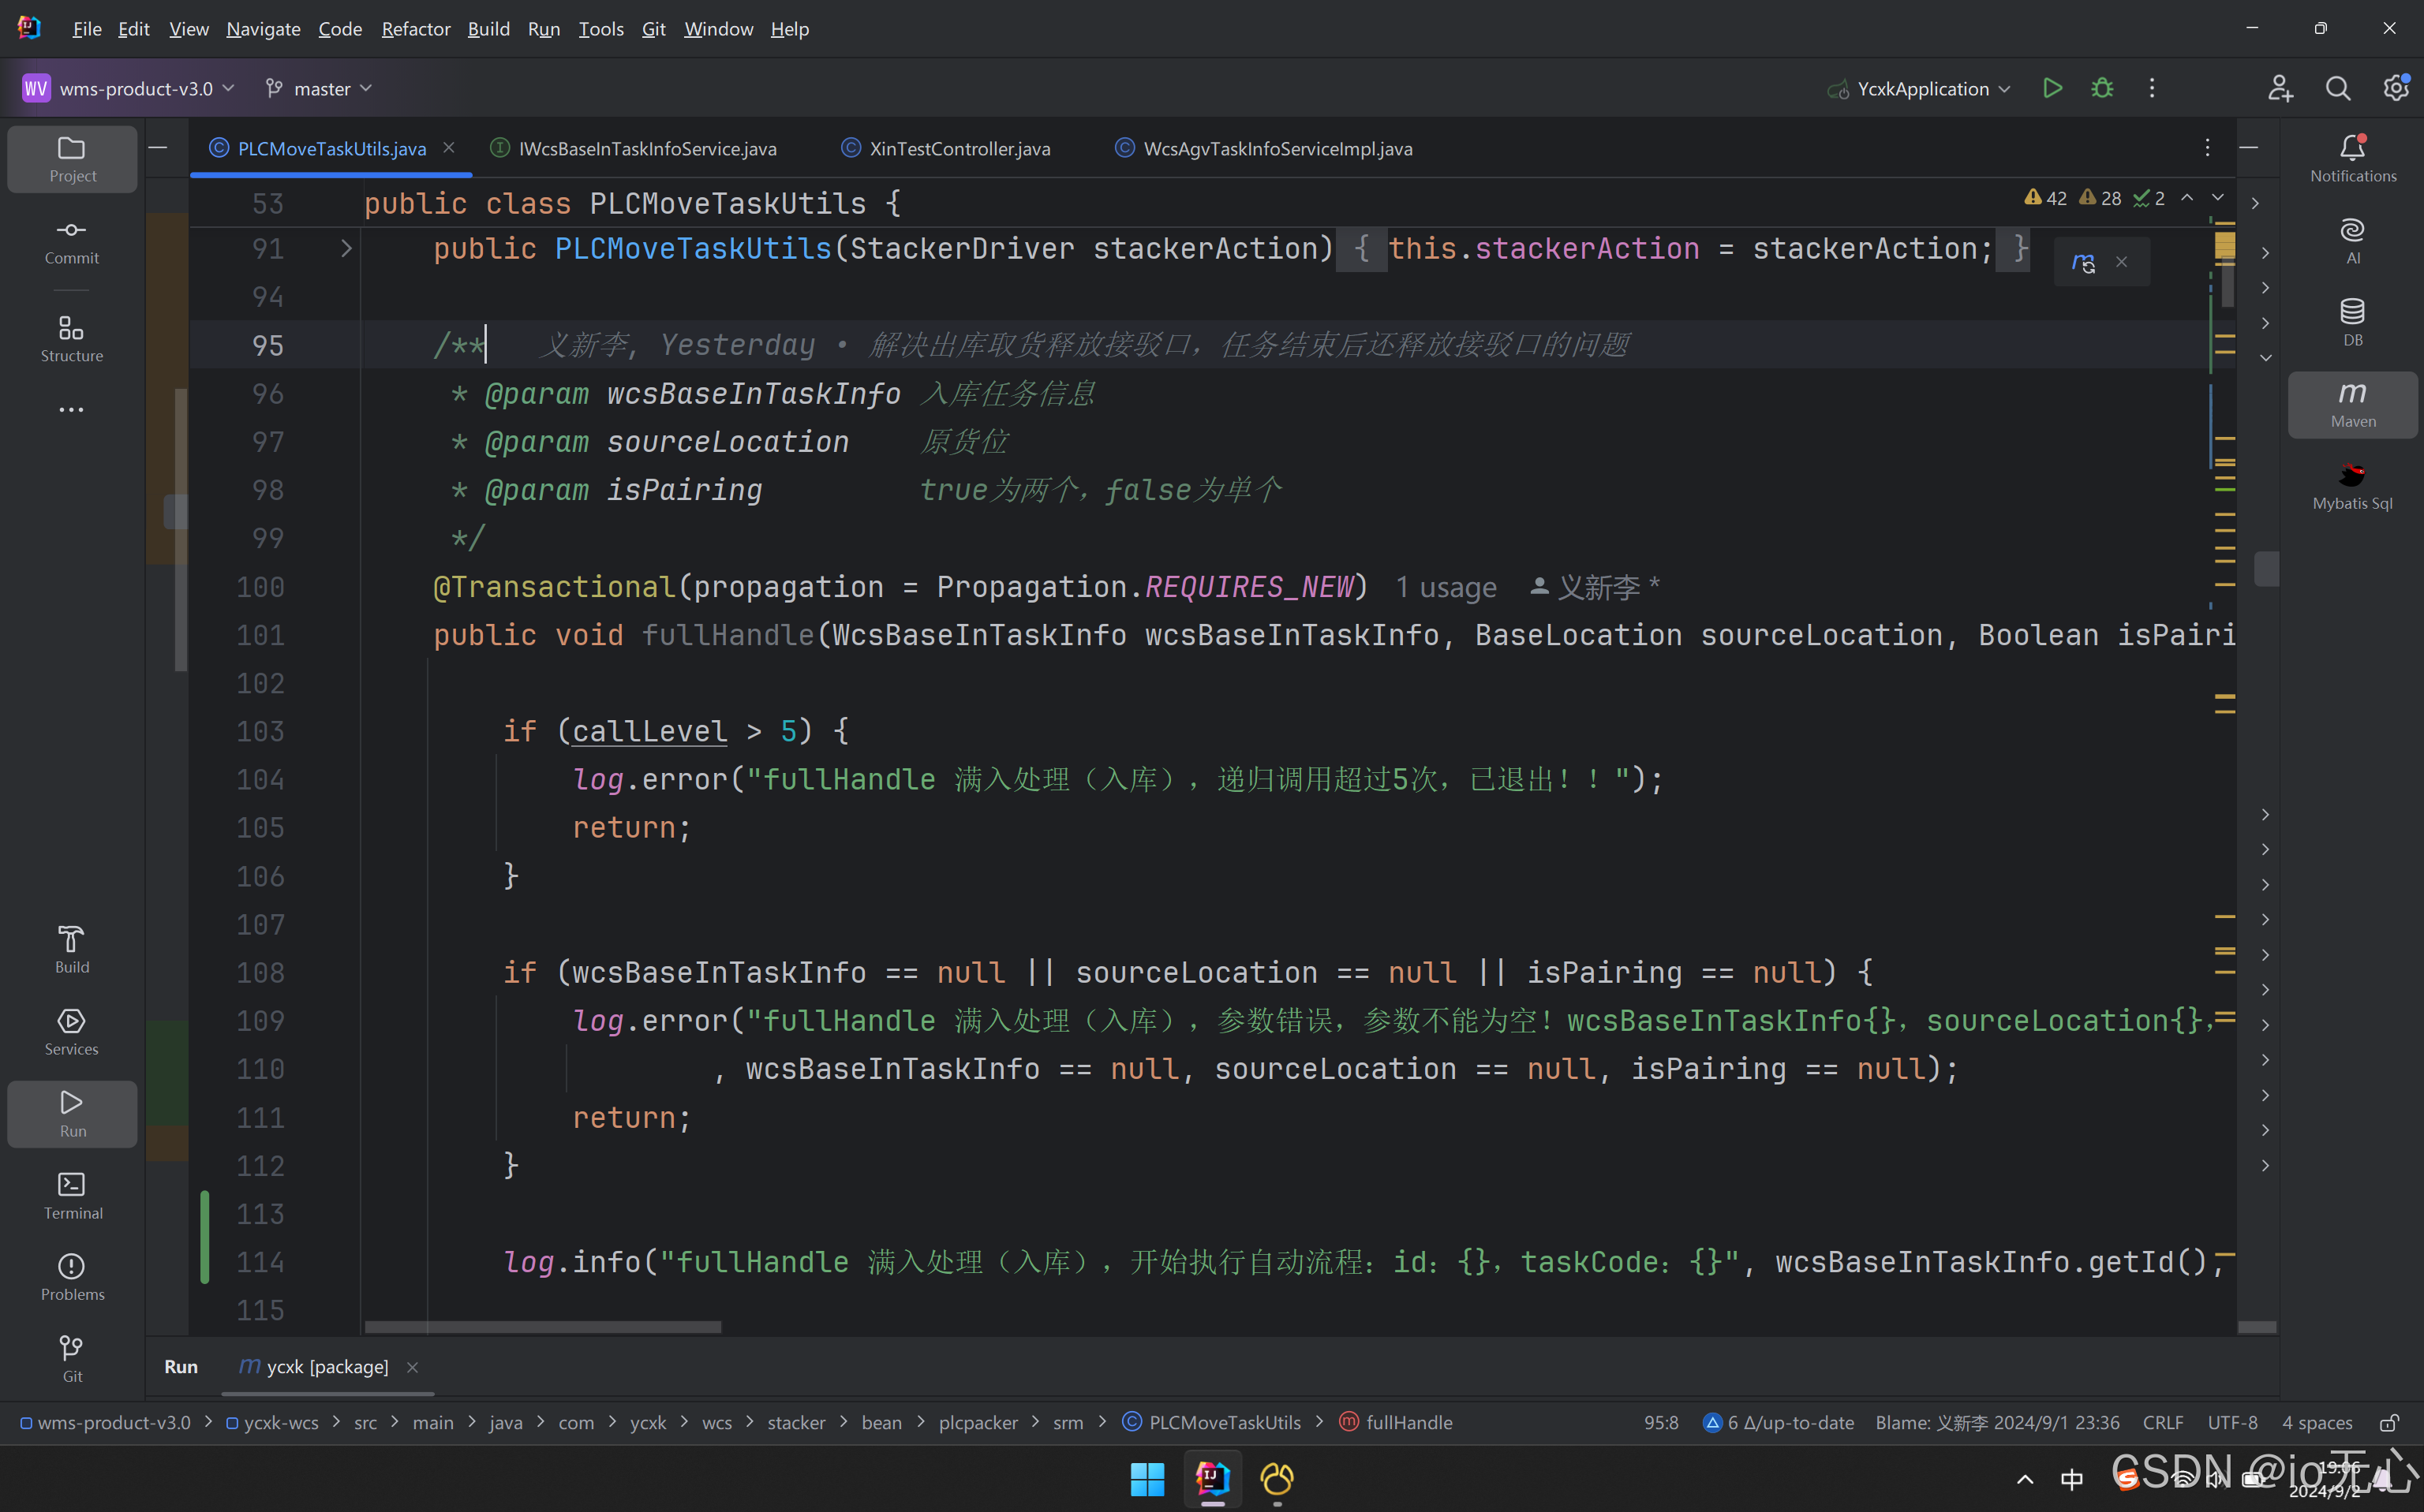Viewport: 2424px width, 1512px height.
Task: Click fullHandle breadcrumb in navigation bar
Action: click(x=1396, y=1422)
